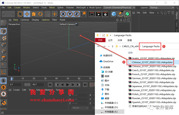
Task: Toggle viewport maximize icon
Action: (128, 20)
